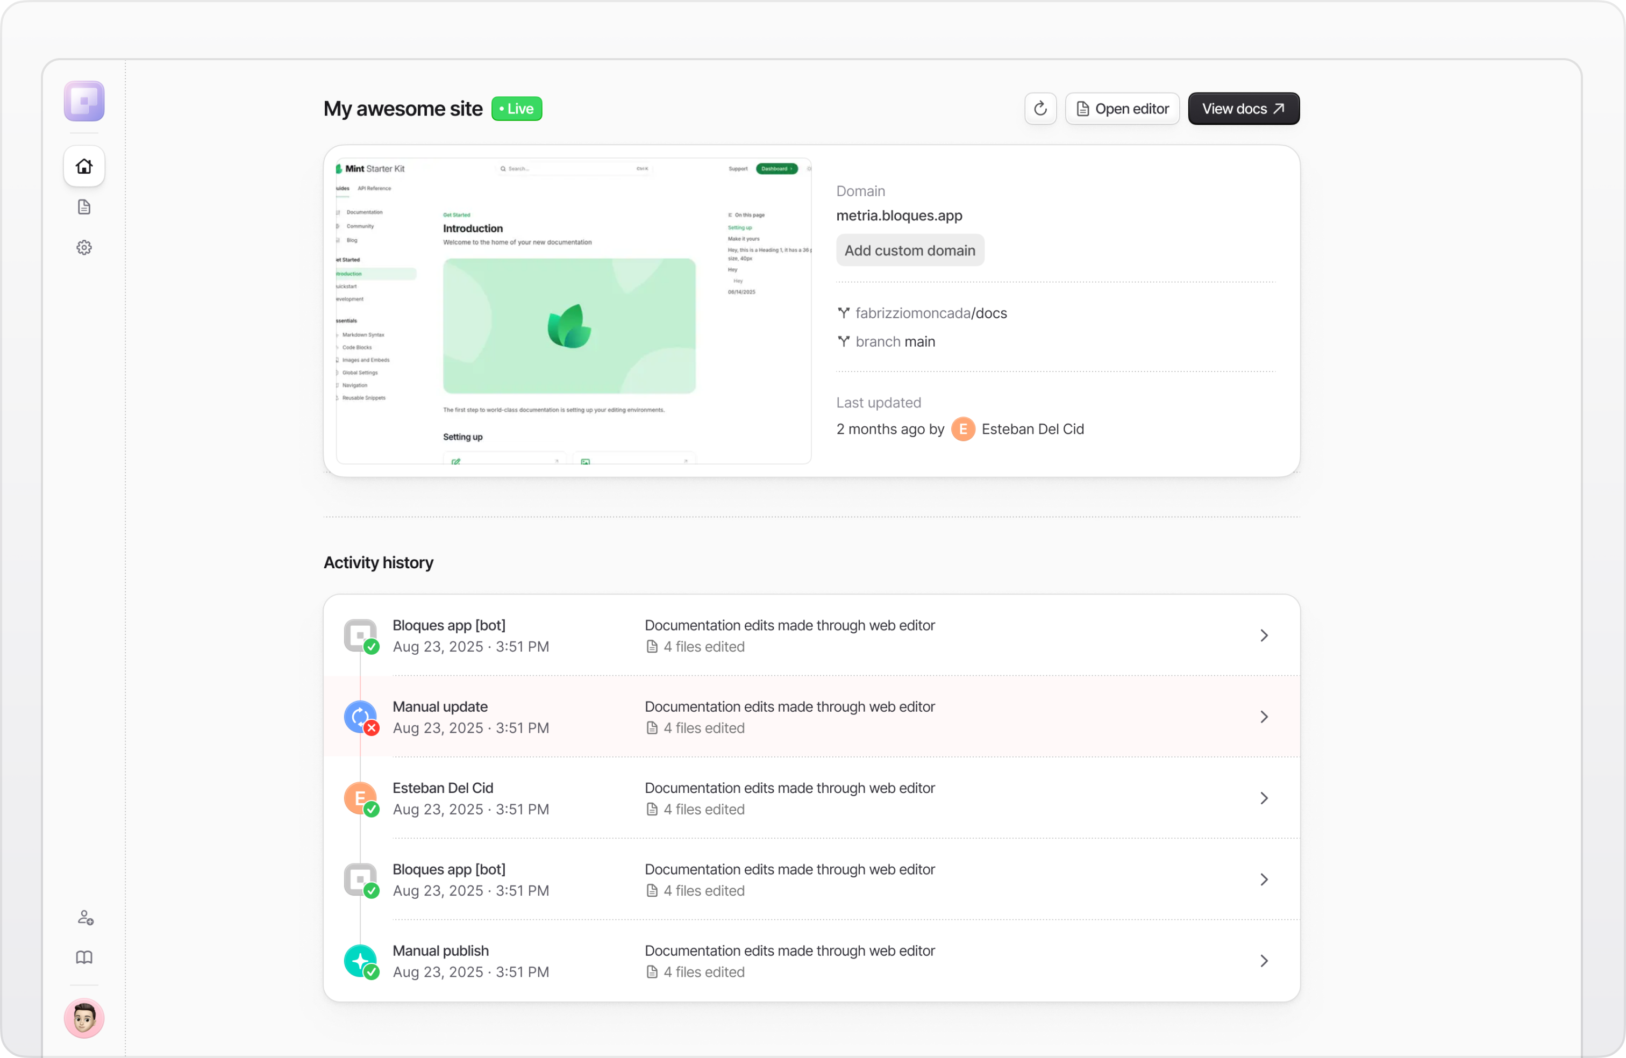This screenshot has width=1626, height=1058.
Task: Click the branch icon next to main
Action: (844, 341)
